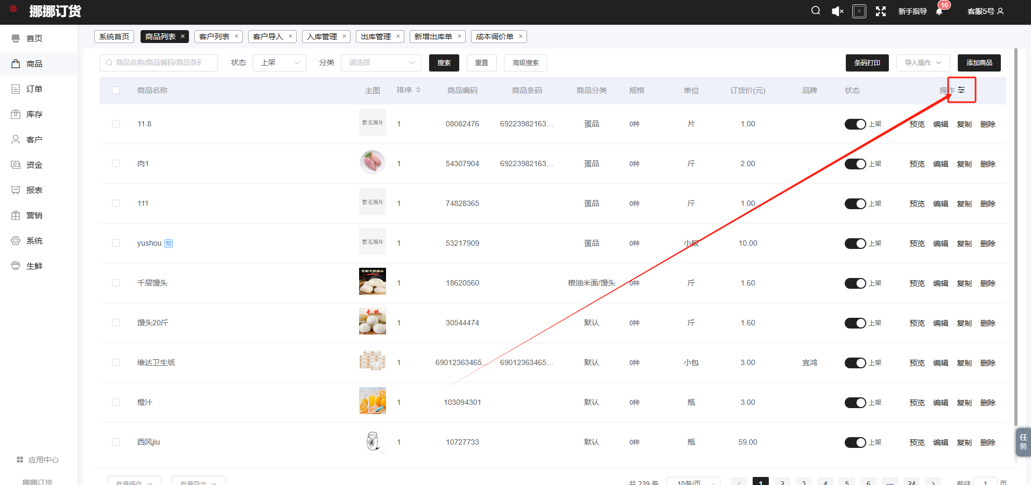Close the 客户列表 tab with its X
The height and width of the screenshot is (485, 1031).
pos(236,37)
